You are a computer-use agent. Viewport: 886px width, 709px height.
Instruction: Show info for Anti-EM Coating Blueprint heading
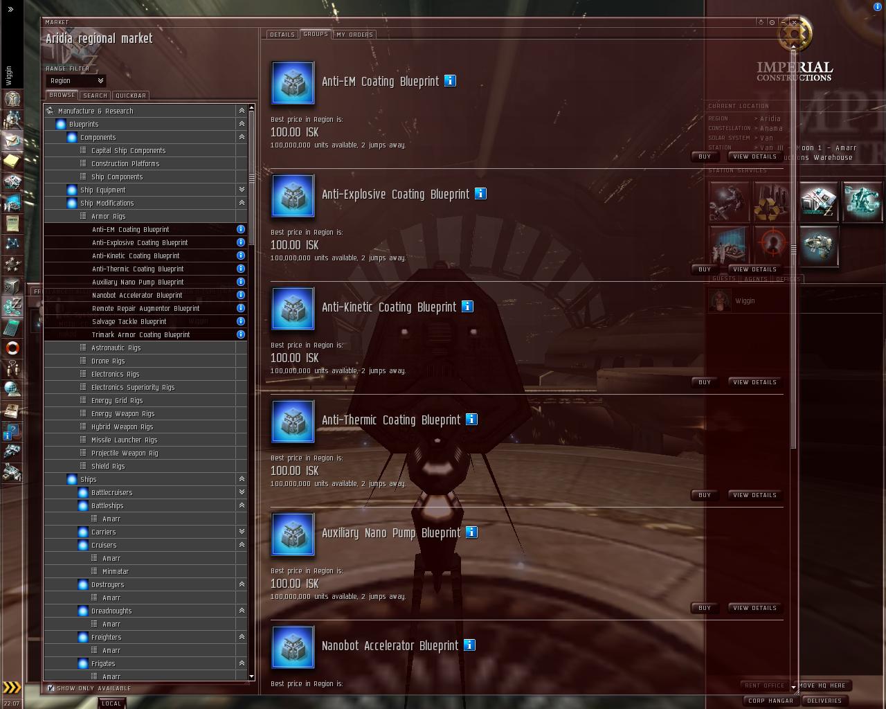pyautogui.click(x=450, y=81)
